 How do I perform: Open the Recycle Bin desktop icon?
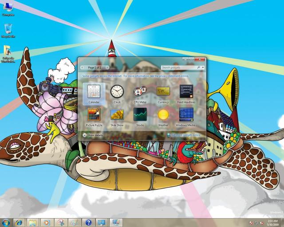(x=8, y=30)
